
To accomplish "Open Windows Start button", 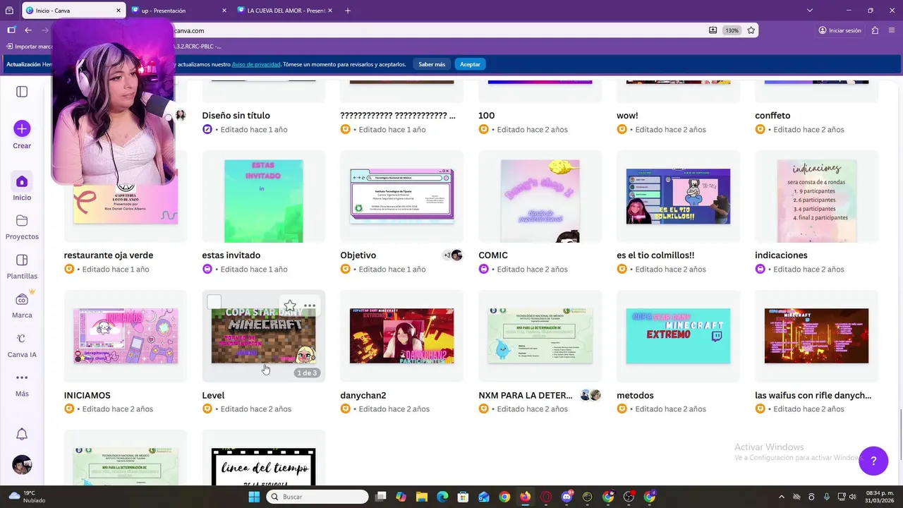I will tap(254, 497).
